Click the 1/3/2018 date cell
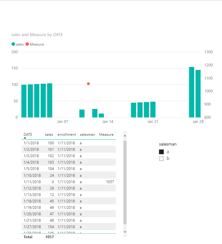 (x=31, y=156)
